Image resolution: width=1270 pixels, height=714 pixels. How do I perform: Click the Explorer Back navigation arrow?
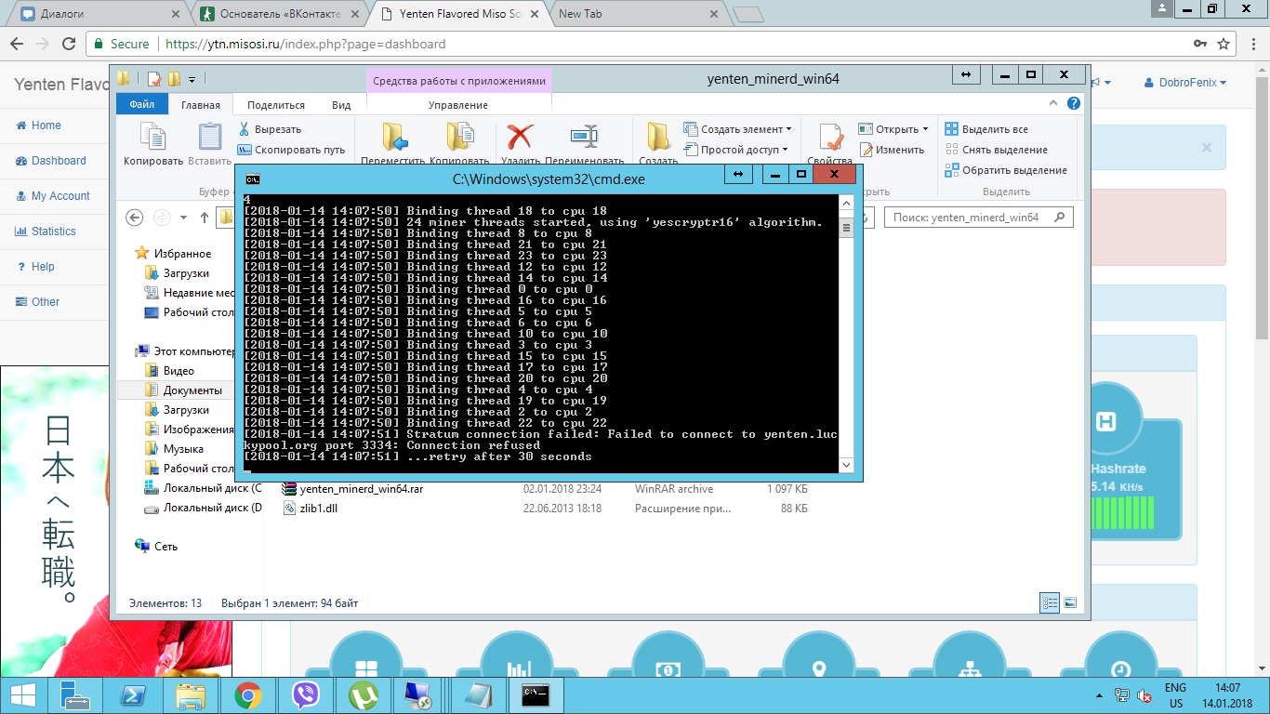coord(134,217)
